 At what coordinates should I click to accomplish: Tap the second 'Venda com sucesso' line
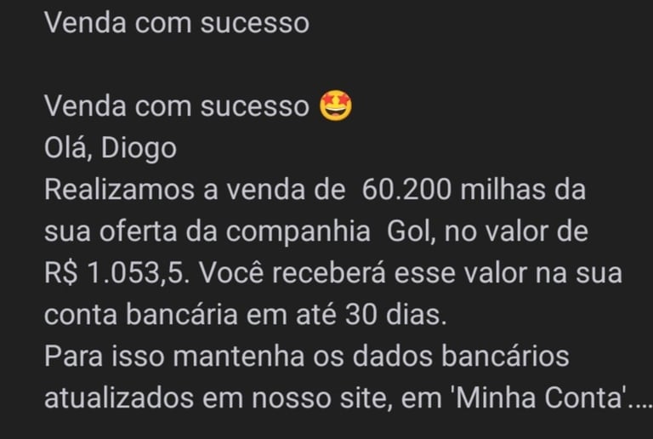177,105
